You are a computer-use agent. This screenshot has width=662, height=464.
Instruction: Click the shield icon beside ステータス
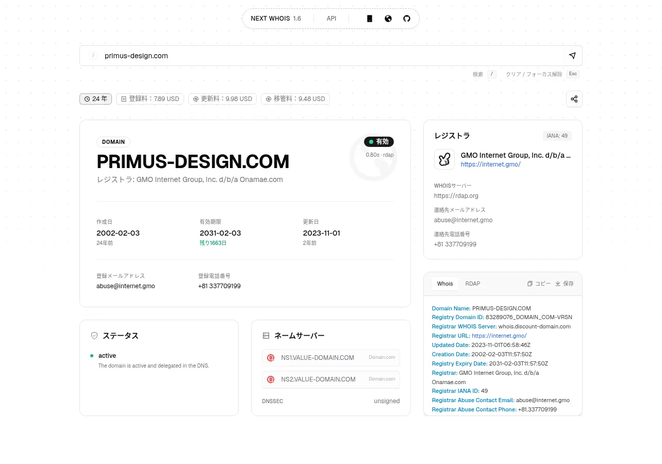point(94,336)
